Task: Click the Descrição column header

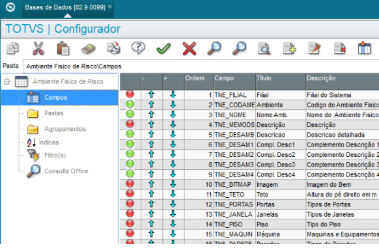Action: pos(343,81)
